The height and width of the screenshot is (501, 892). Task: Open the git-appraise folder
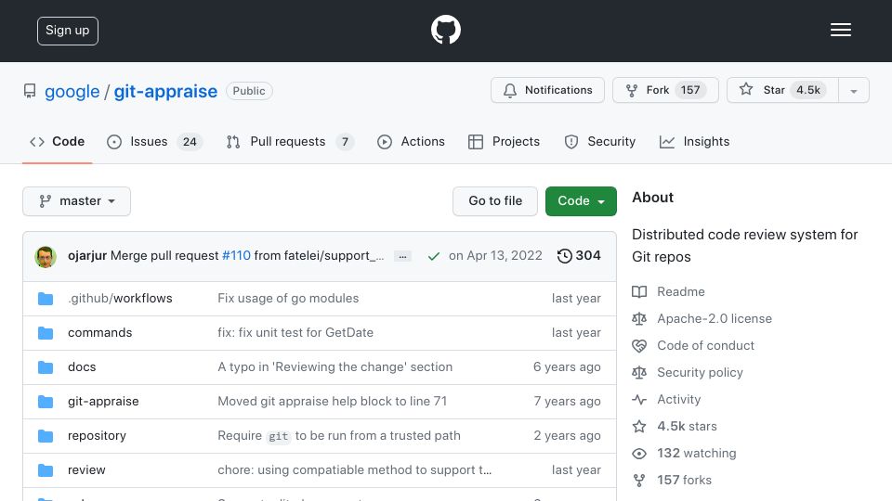103,402
